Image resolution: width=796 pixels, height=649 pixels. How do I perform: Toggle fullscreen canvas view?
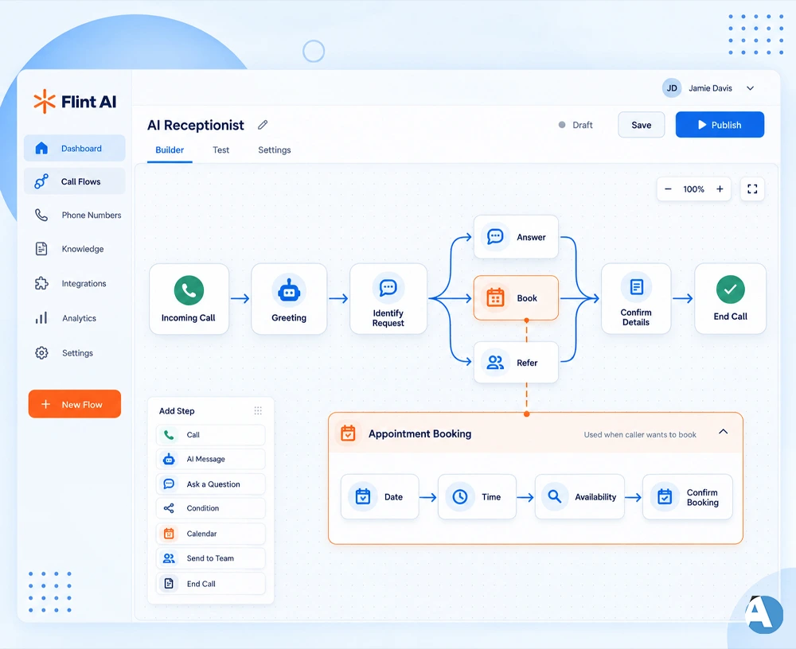[752, 189]
